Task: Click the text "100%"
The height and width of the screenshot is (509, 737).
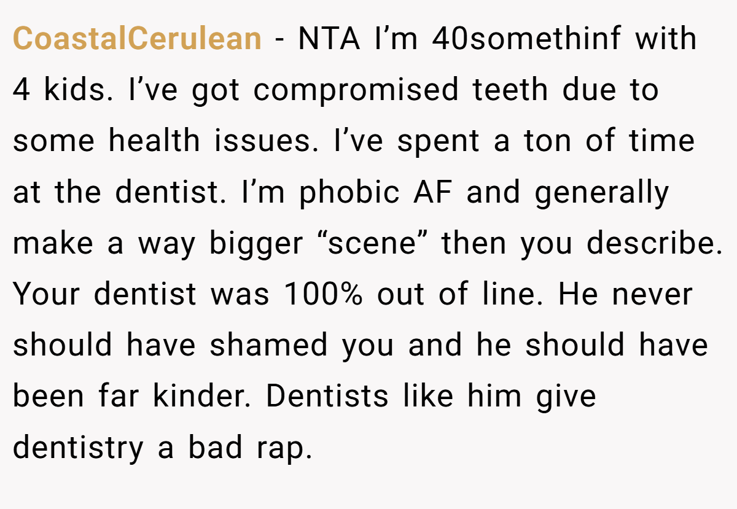Action: (x=324, y=294)
